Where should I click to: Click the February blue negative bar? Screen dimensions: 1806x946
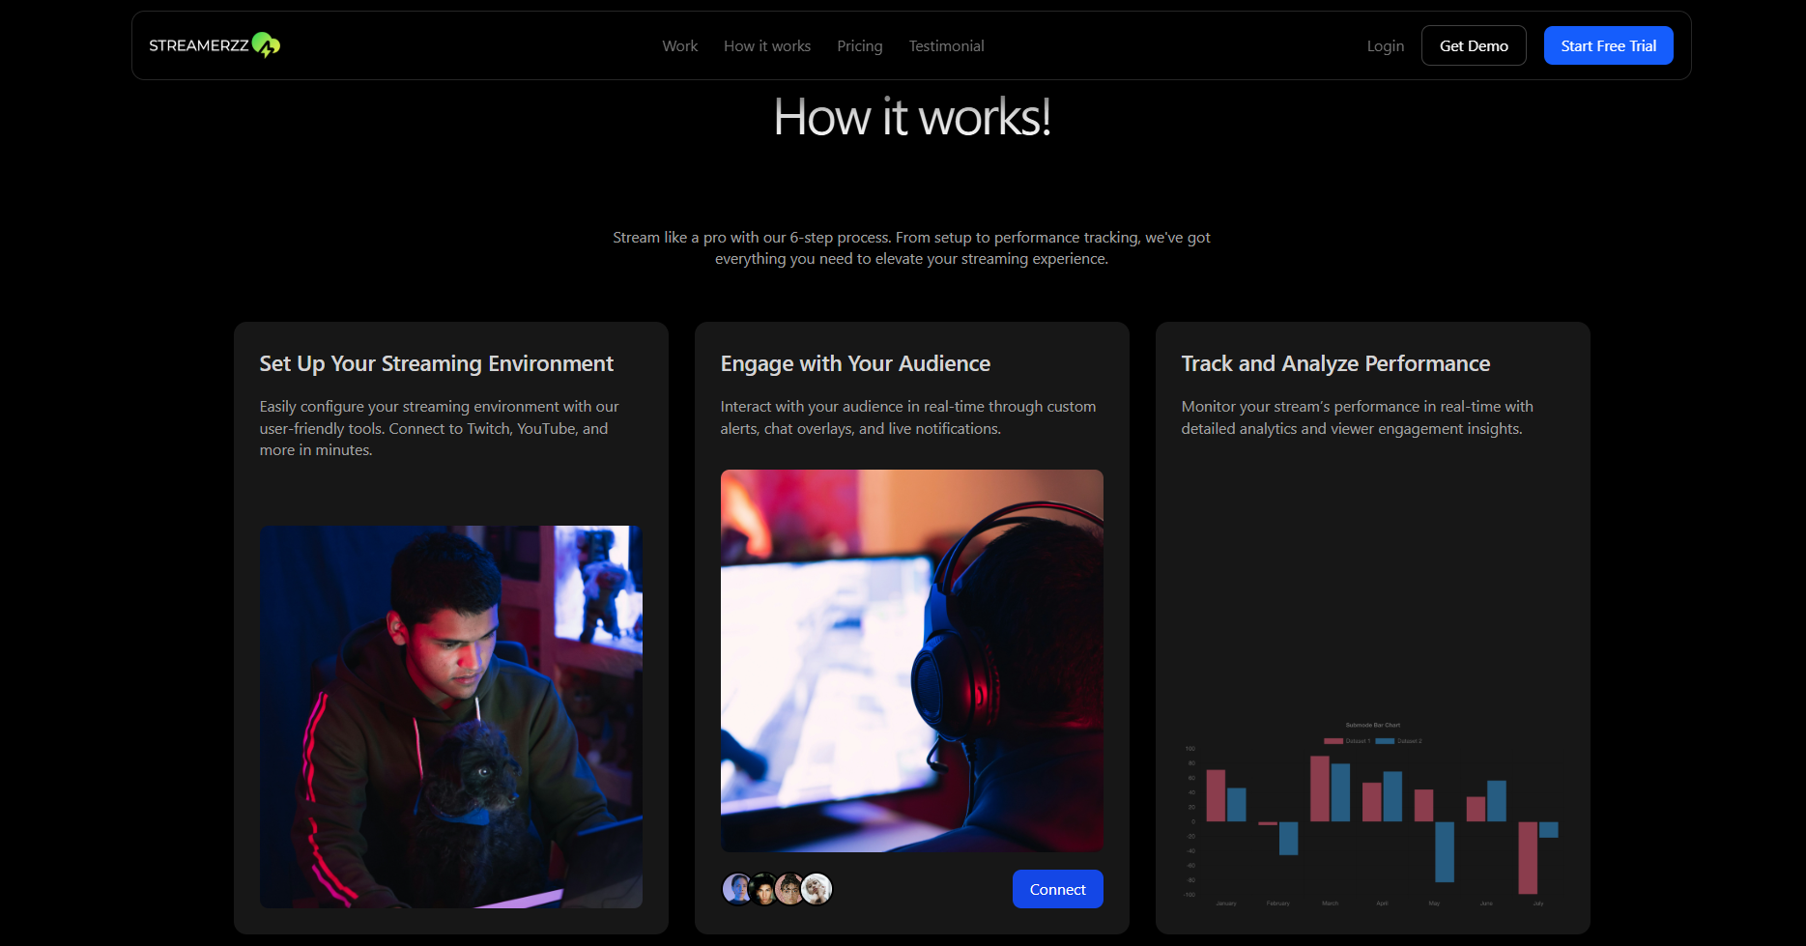pyautogui.click(x=1288, y=839)
